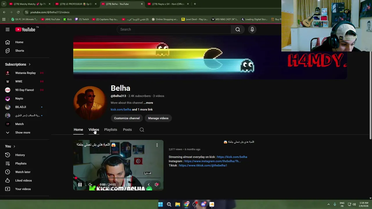
Task: Switch to the channel Posts tab
Action: tap(127, 130)
